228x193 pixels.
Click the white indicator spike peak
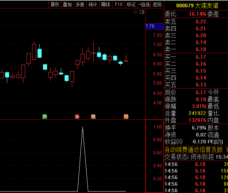coord(82,127)
